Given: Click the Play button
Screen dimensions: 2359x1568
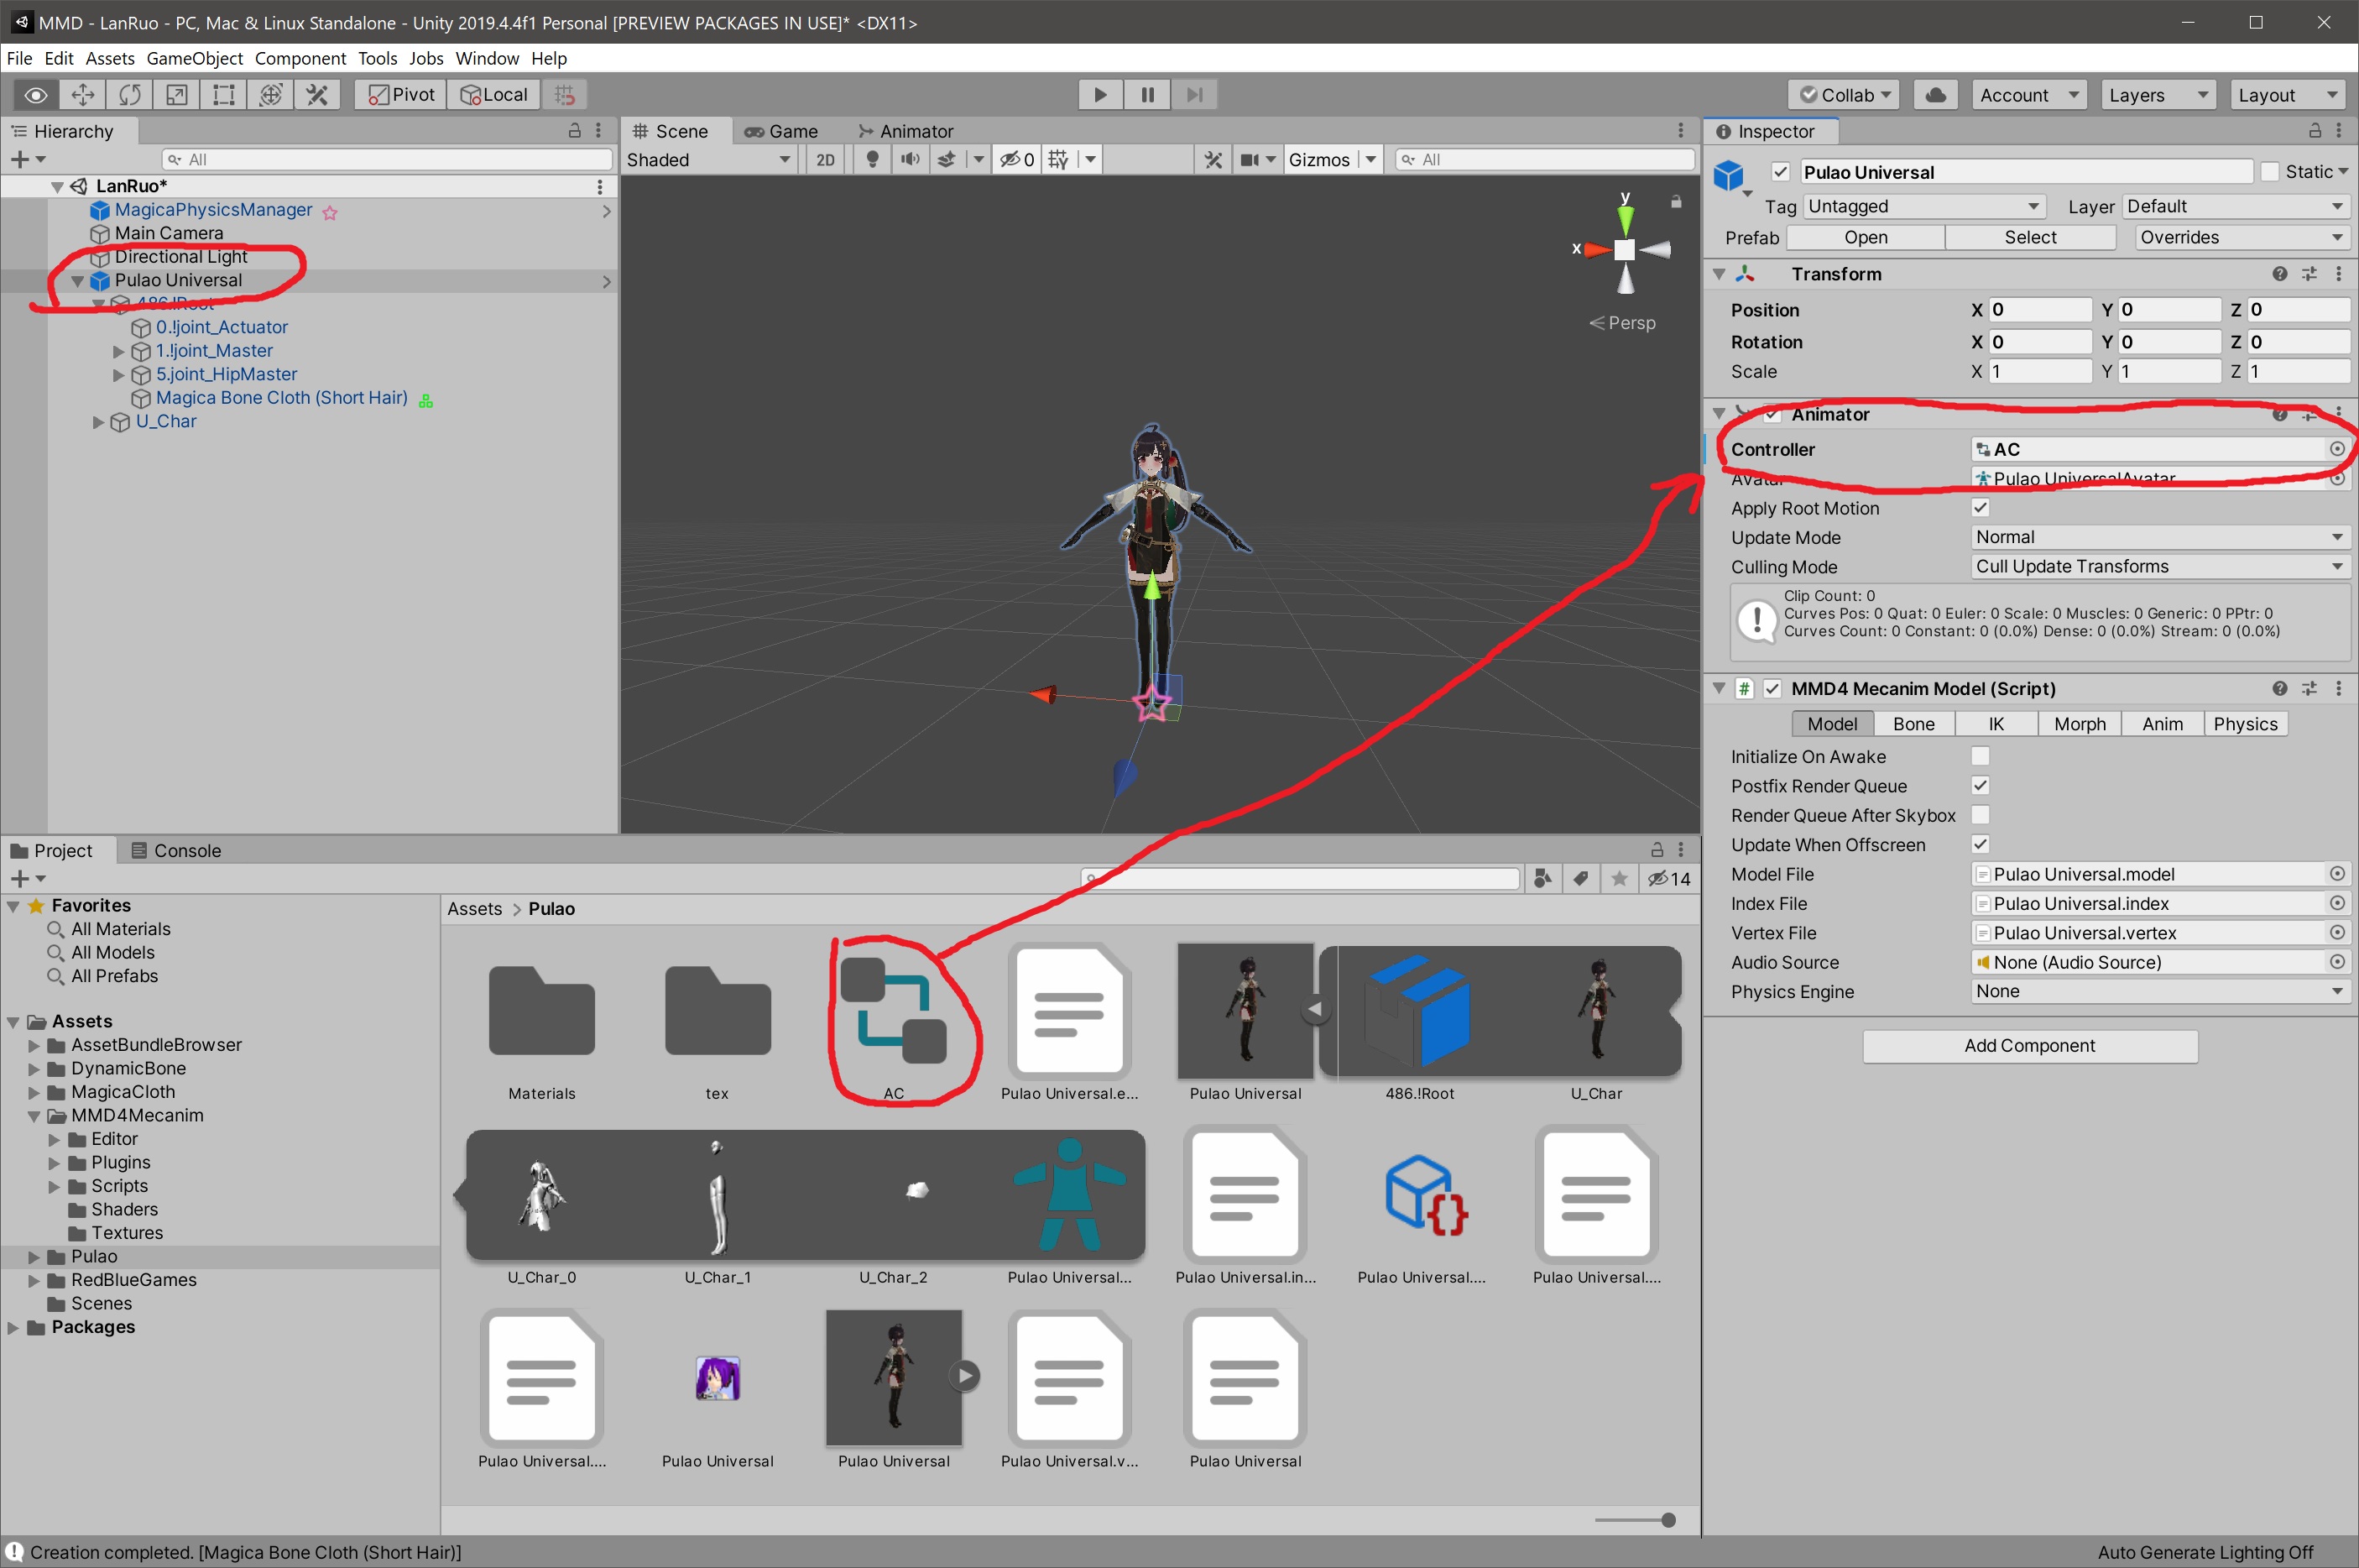Looking at the screenshot, I should [1099, 95].
